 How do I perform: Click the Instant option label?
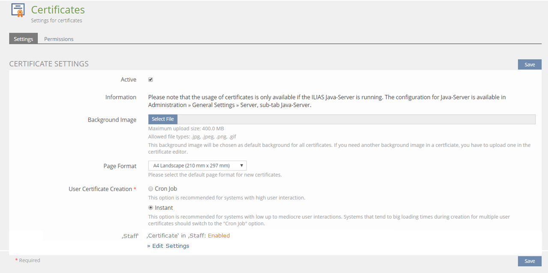tap(164, 208)
